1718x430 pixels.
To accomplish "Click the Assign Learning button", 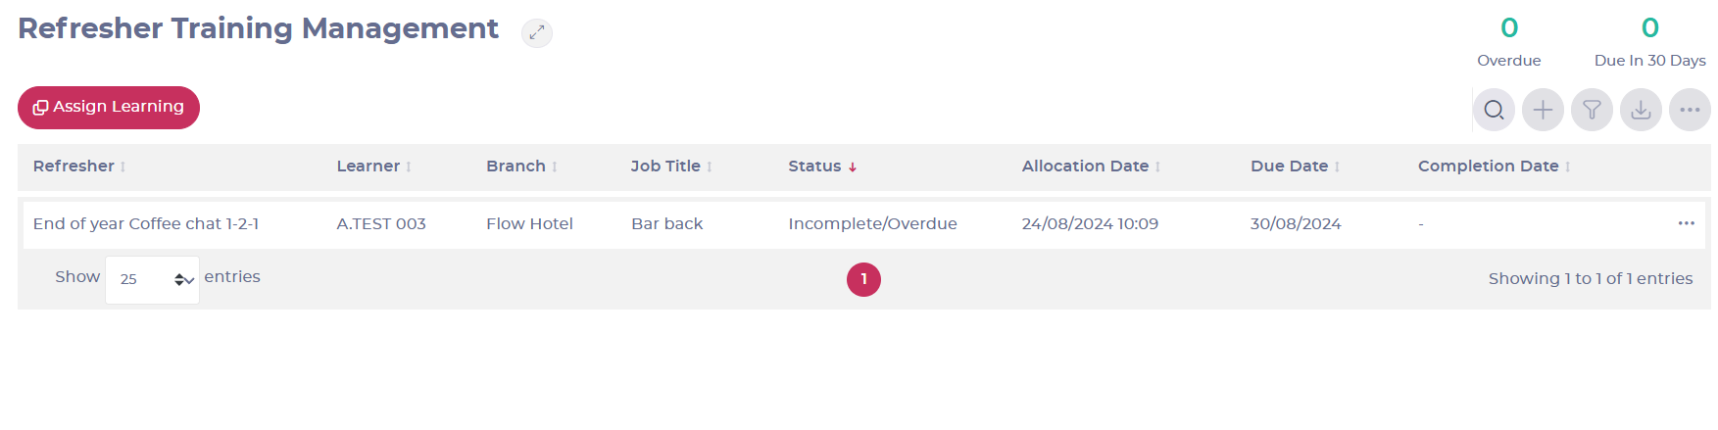I will [109, 107].
